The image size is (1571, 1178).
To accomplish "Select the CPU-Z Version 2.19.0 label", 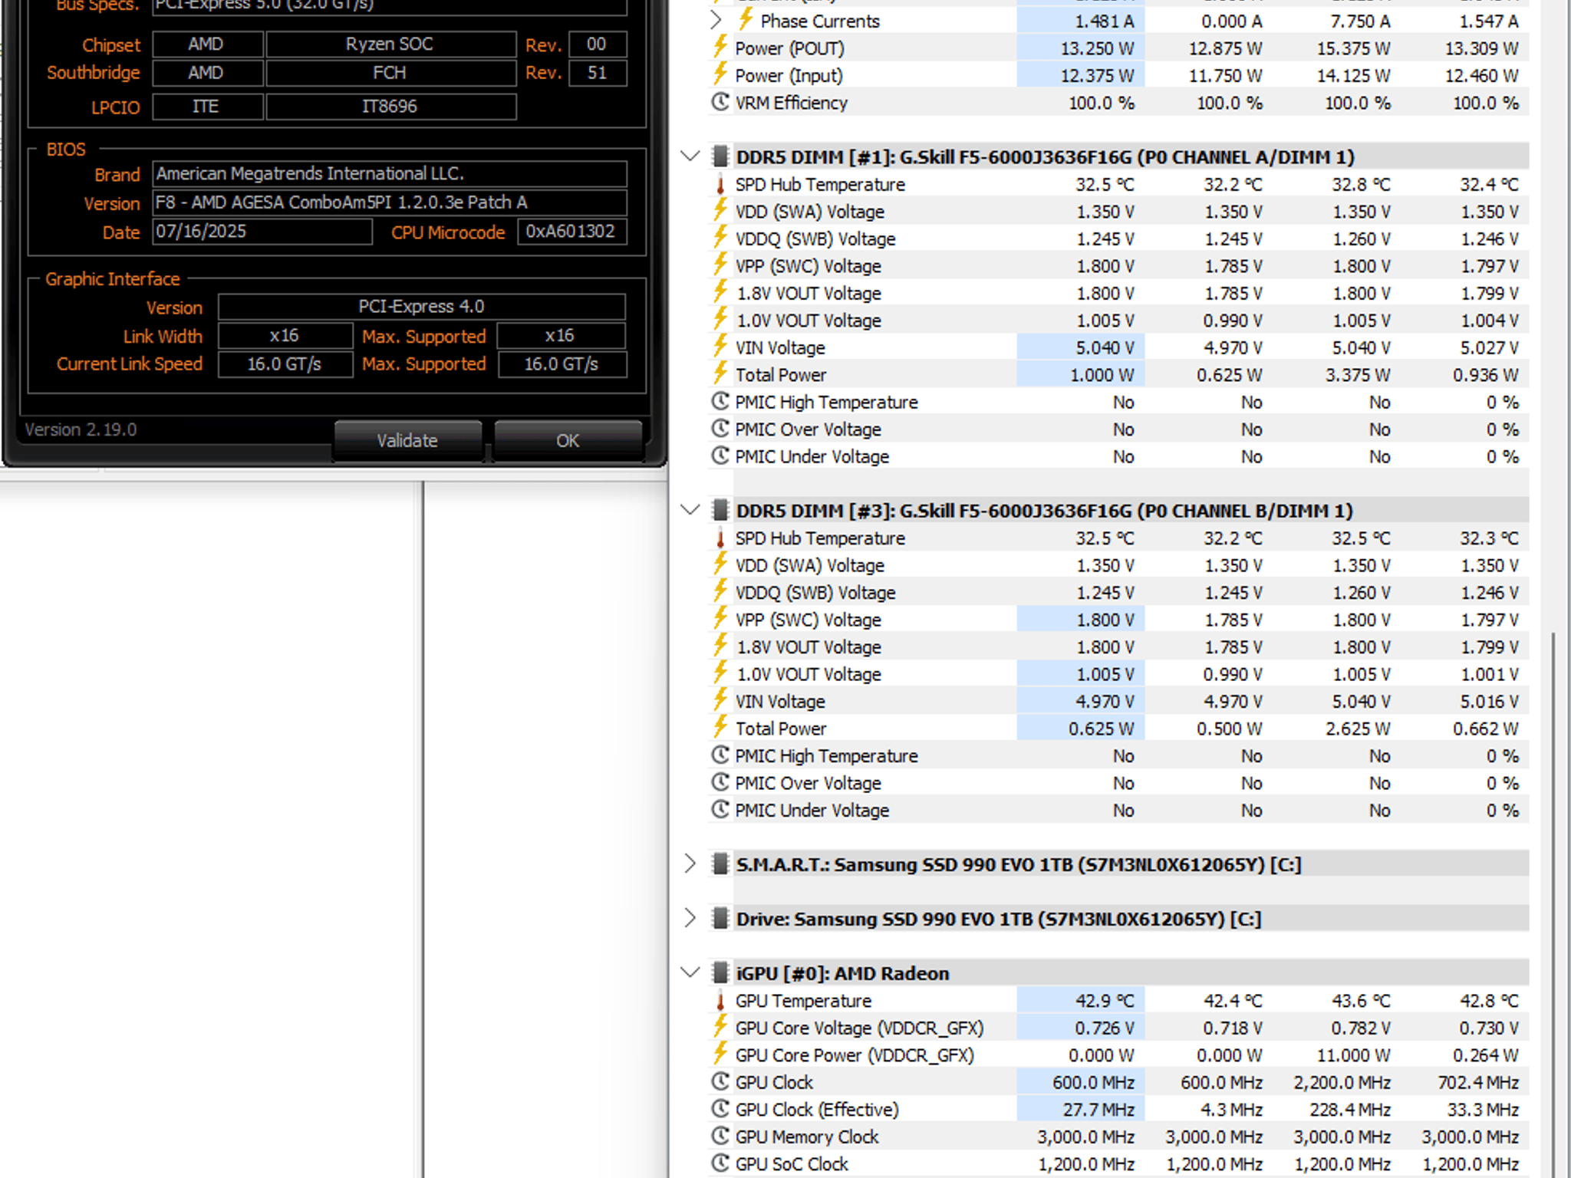I will coord(81,429).
